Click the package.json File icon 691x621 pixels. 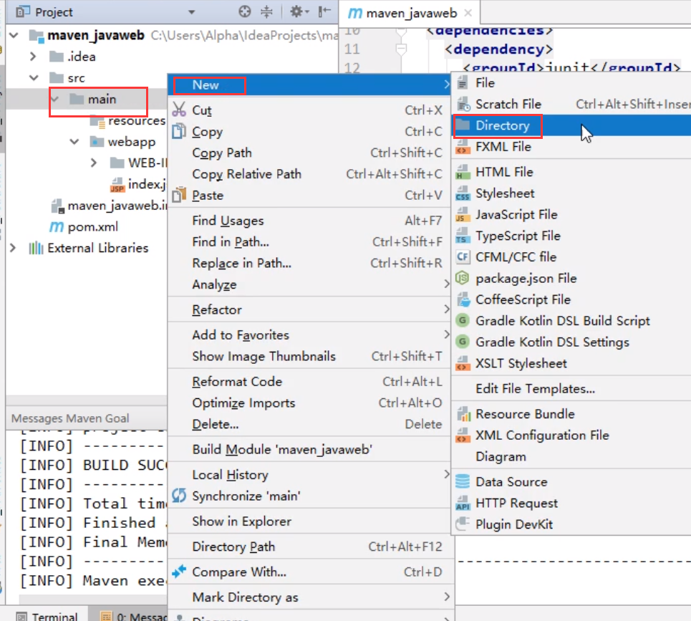point(463,278)
